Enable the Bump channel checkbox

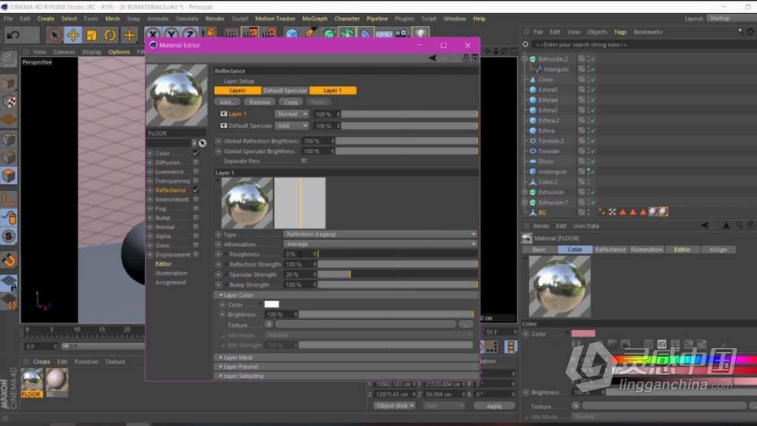tap(196, 217)
